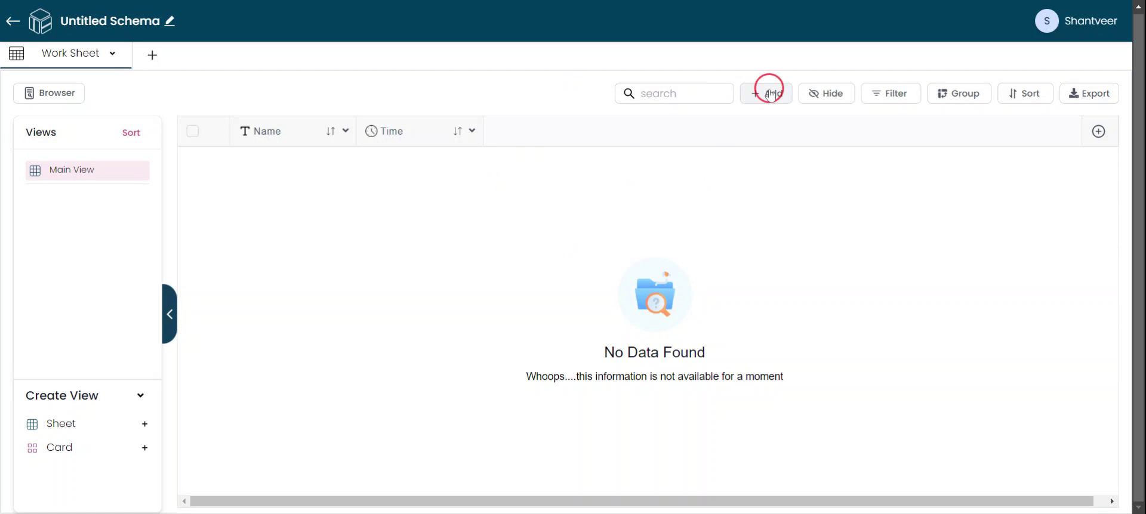The width and height of the screenshot is (1146, 514).
Task: Collapse the sidebar with the chevron handle
Action: tap(170, 314)
